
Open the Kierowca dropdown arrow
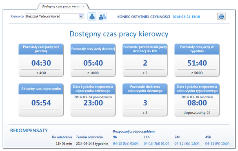point(81,17)
